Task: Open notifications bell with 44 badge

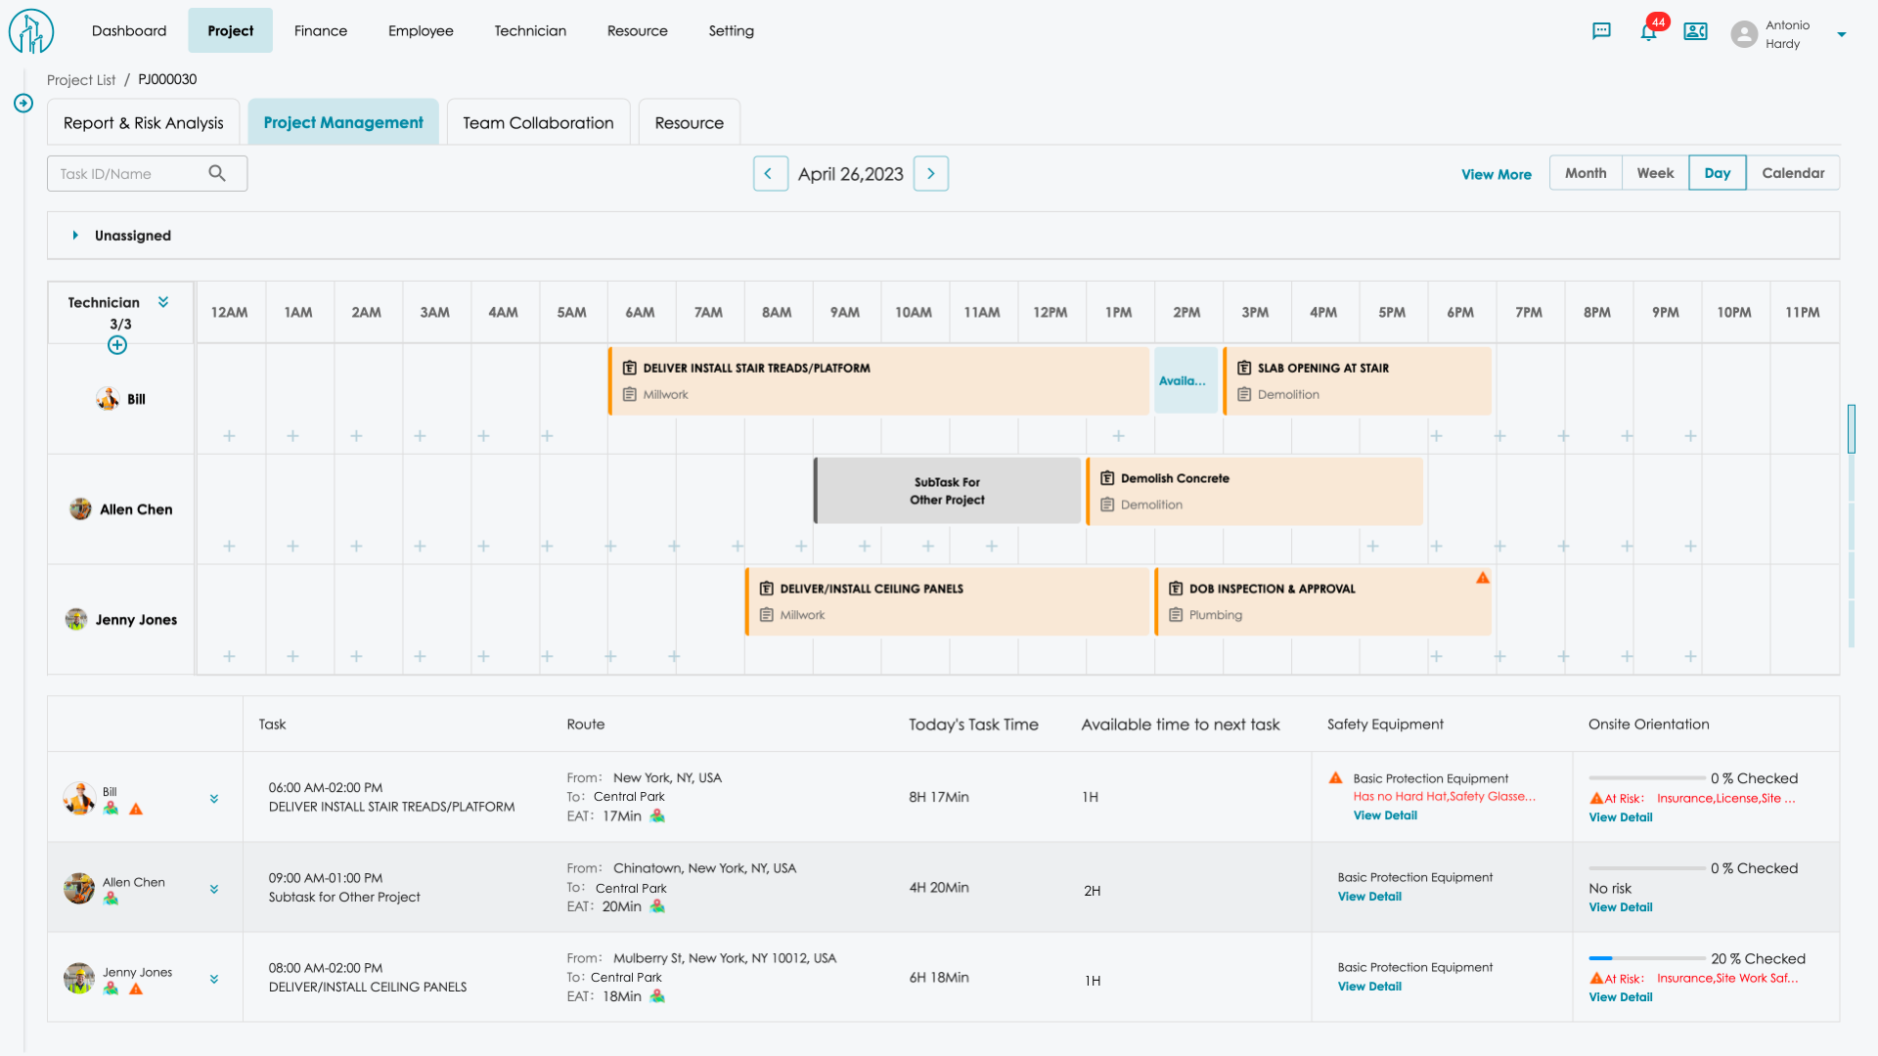Action: click(1649, 31)
